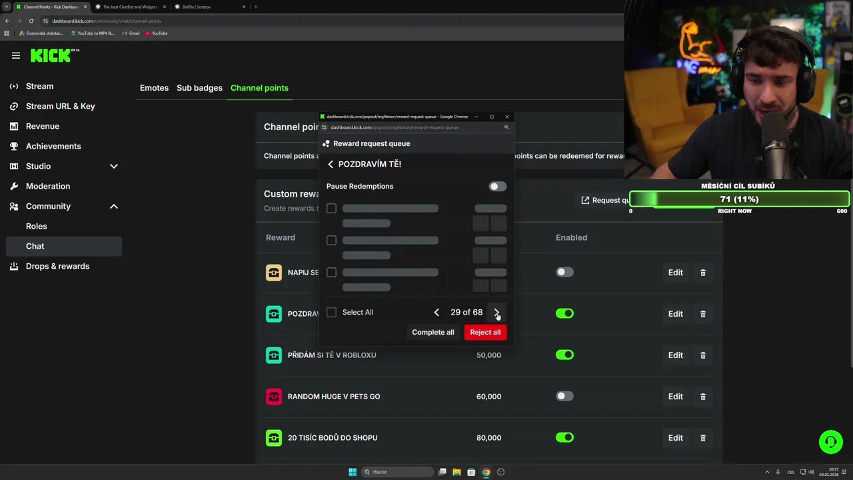
Task: Switch to the Sub badges tab
Action: click(199, 87)
